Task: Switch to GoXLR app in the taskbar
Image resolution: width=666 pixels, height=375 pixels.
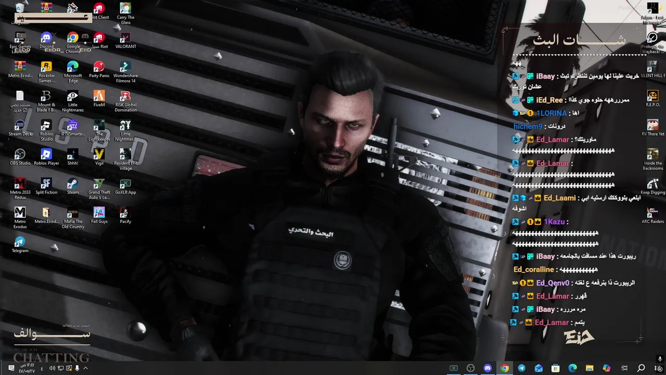Action: [x=454, y=368]
